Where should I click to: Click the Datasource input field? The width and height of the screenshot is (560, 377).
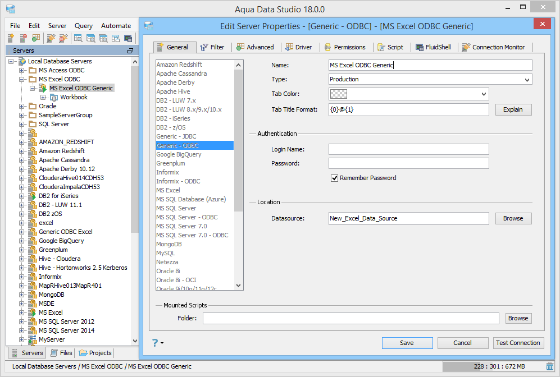pos(408,219)
